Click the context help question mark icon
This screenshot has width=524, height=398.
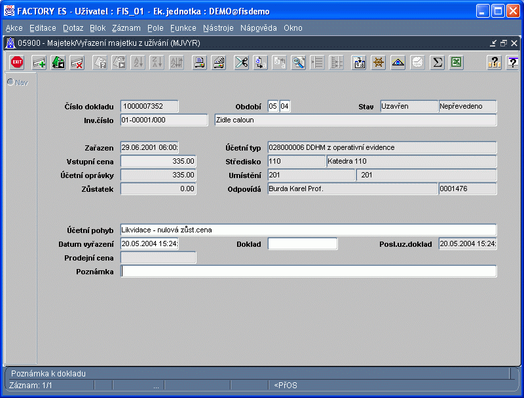pyautogui.click(x=513, y=62)
